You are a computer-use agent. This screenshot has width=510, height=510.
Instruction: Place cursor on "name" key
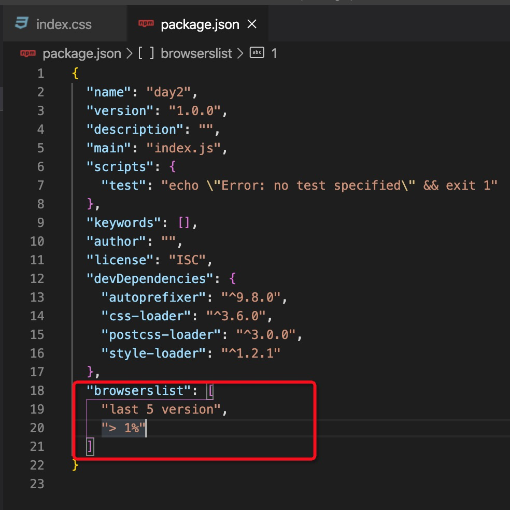[x=109, y=92]
